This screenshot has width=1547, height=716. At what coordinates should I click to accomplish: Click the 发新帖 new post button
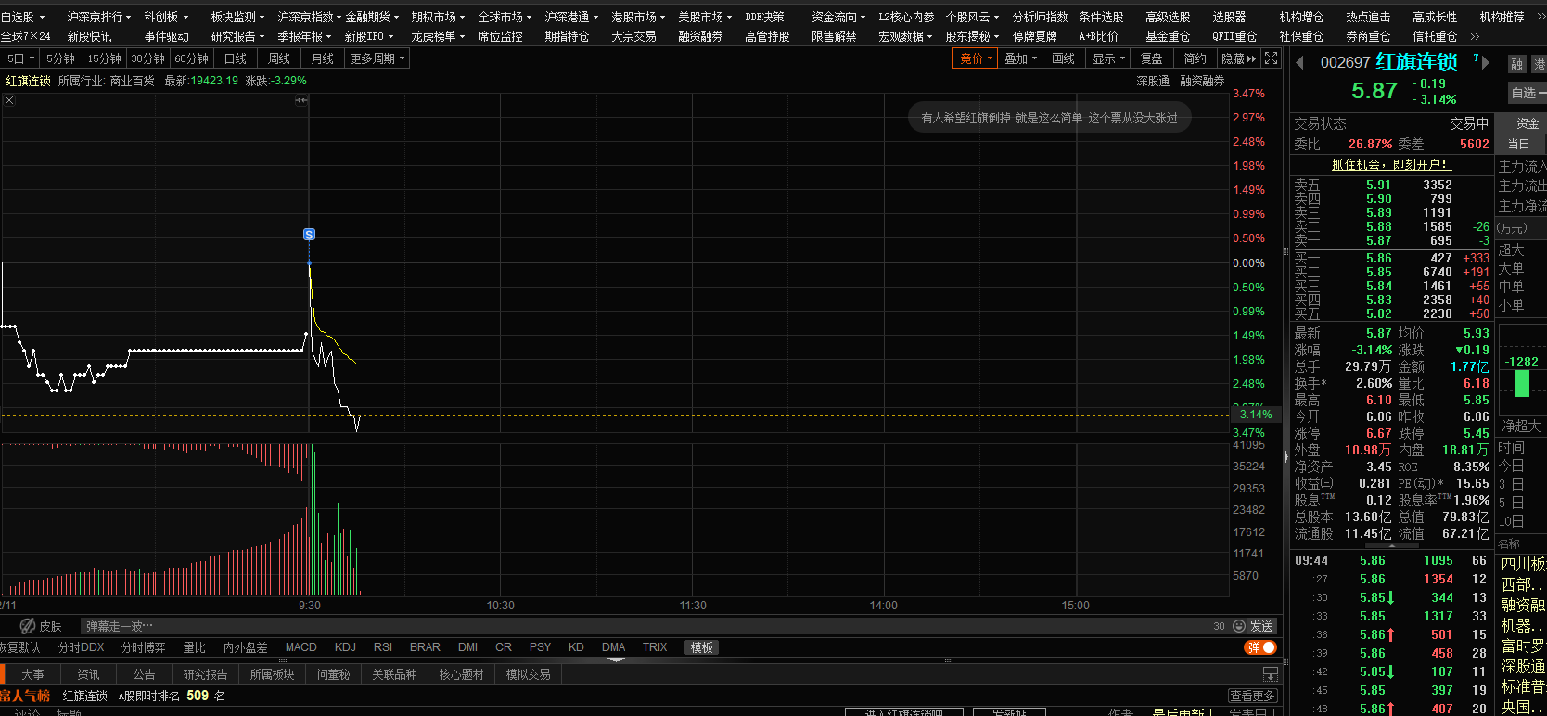1008,711
